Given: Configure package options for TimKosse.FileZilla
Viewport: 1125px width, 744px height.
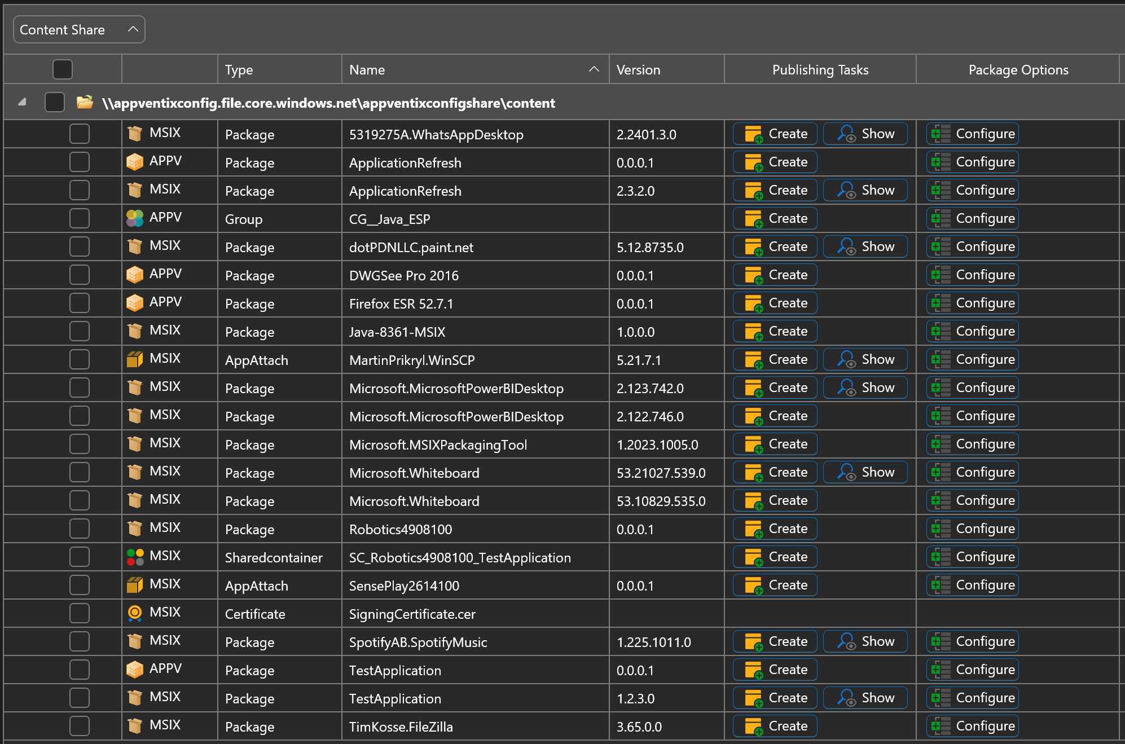Looking at the screenshot, I should 972,726.
